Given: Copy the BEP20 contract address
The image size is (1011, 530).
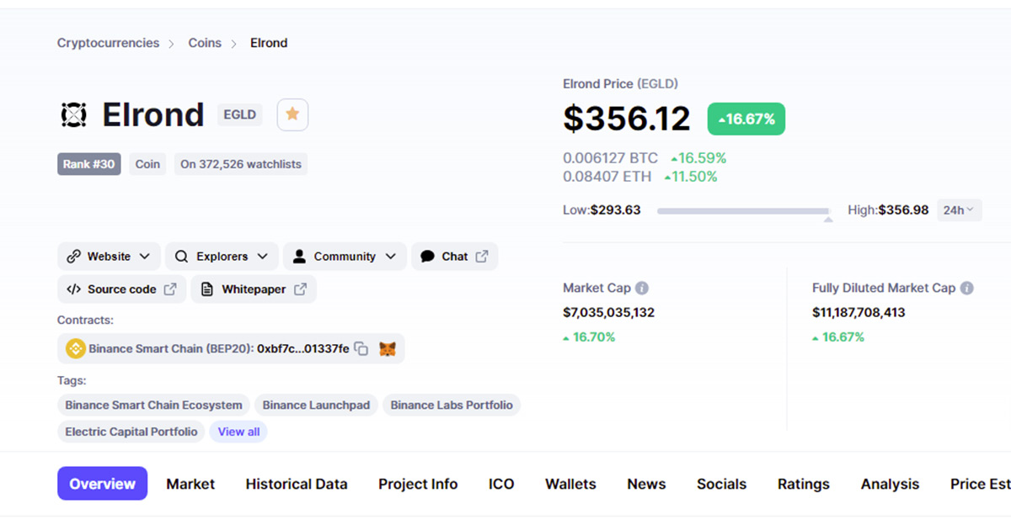Looking at the screenshot, I should 361,348.
